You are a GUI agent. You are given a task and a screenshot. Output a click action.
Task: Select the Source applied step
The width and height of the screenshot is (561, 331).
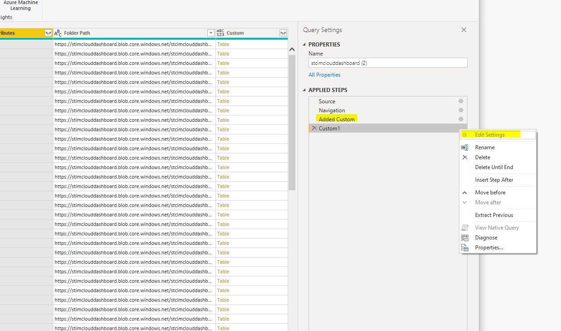pyautogui.click(x=388, y=101)
